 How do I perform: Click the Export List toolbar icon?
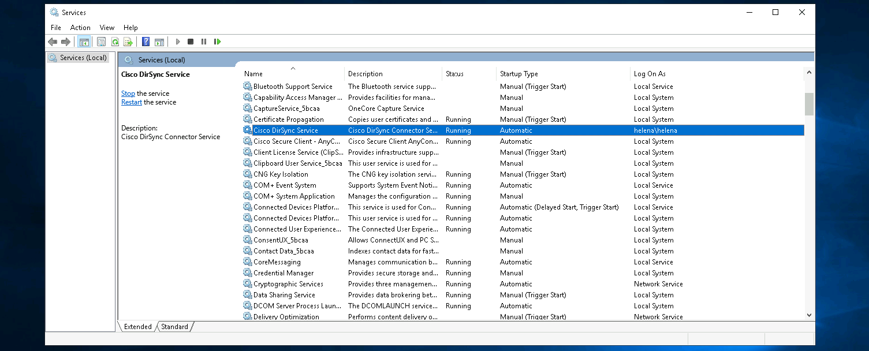coord(128,42)
